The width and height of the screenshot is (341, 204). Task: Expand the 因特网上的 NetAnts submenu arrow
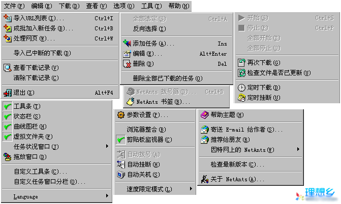pyautogui.click(x=298, y=149)
